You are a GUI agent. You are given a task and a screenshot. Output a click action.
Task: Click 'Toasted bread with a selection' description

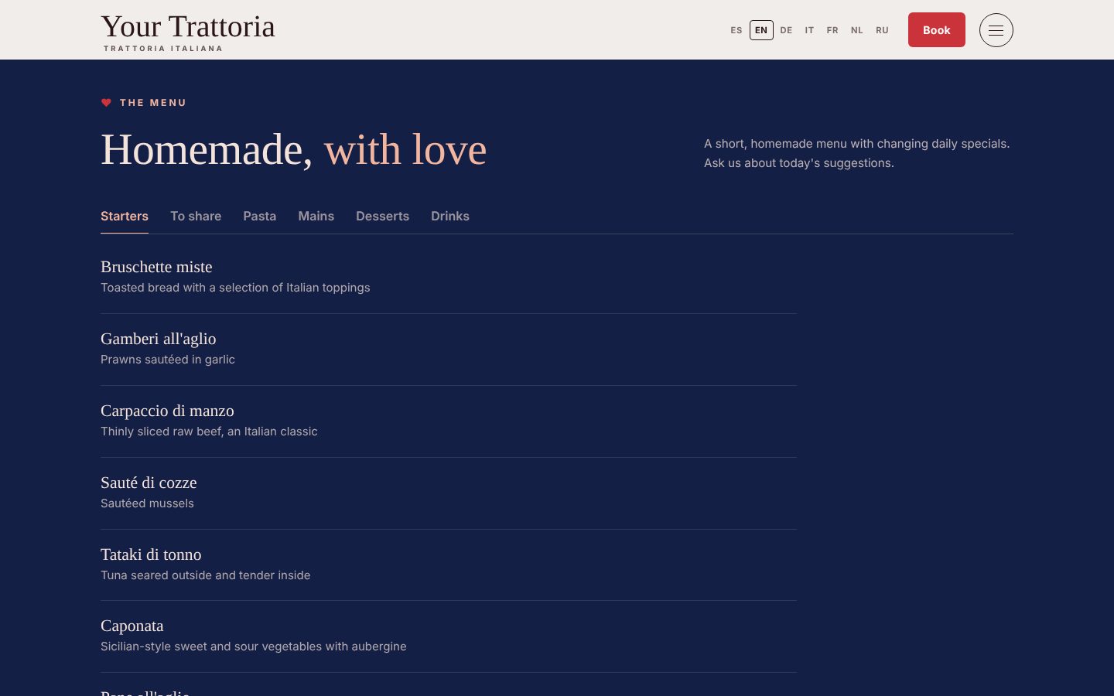[x=235, y=288]
